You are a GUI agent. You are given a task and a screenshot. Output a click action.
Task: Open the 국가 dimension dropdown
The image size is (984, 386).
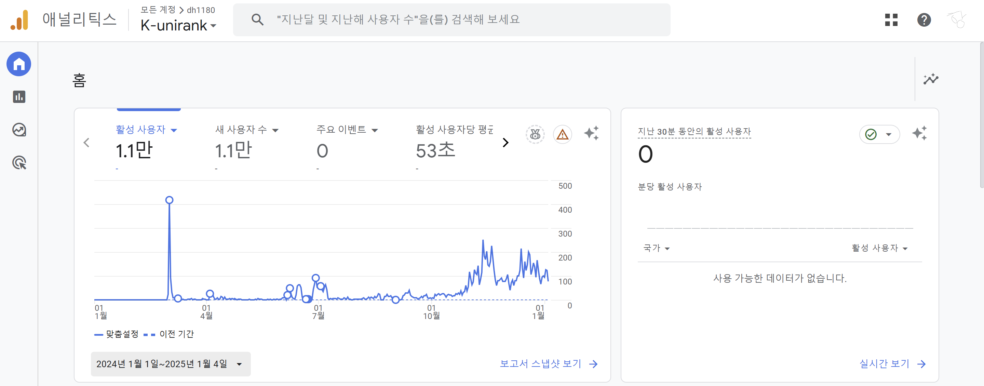[x=656, y=248]
